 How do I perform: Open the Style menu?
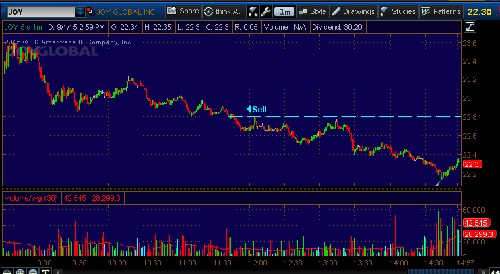[x=313, y=11]
